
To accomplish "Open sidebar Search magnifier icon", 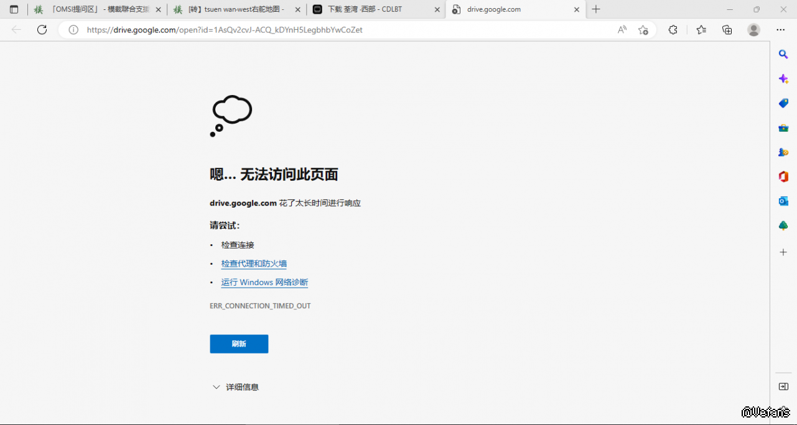I will pos(783,55).
